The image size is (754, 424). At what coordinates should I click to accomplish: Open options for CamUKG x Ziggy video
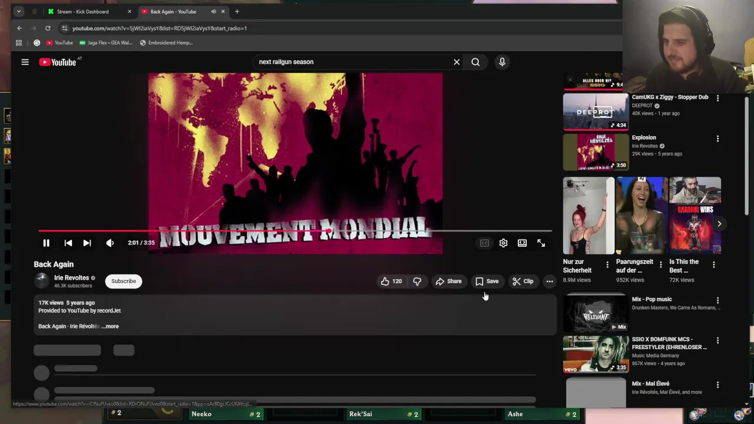pos(717,98)
